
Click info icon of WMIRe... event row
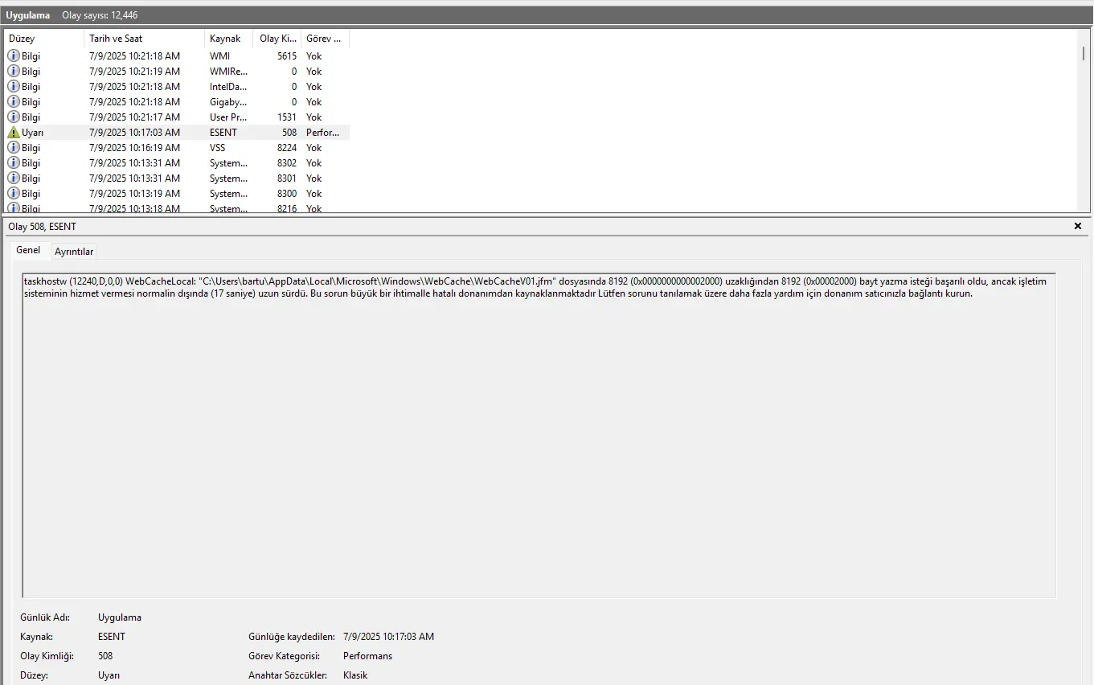(14, 72)
